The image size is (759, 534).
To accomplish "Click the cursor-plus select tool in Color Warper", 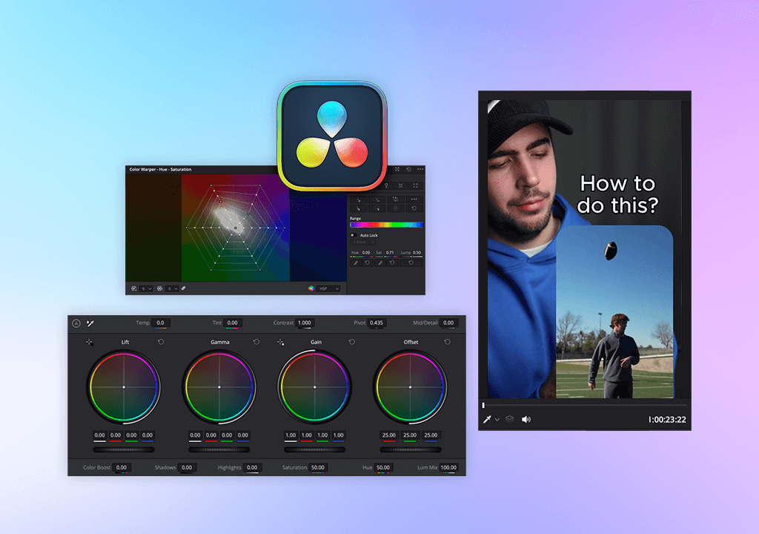I will [358, 200].
